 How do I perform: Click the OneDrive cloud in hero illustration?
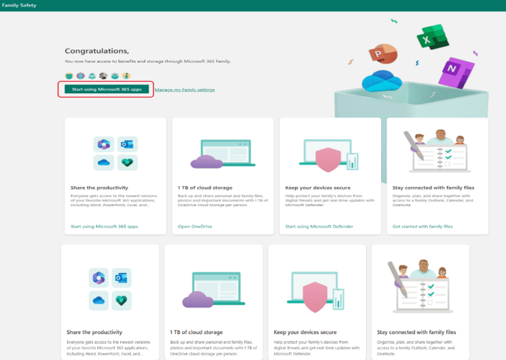coord(382,81)
